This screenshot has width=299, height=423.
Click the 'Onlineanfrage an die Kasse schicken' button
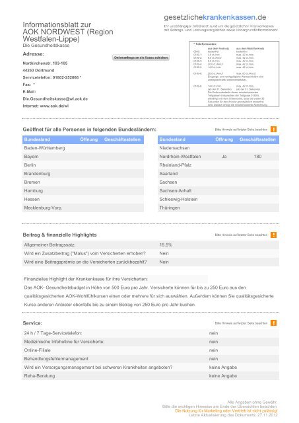141,58
